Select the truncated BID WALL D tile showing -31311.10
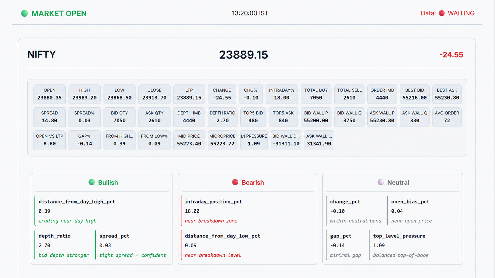 286,140
